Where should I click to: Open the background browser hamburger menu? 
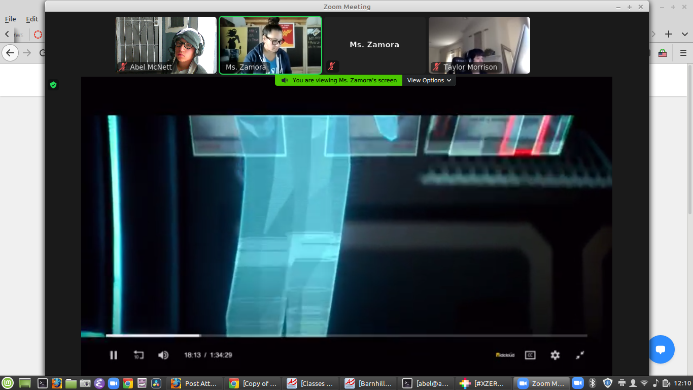click(x=684, y=53)
